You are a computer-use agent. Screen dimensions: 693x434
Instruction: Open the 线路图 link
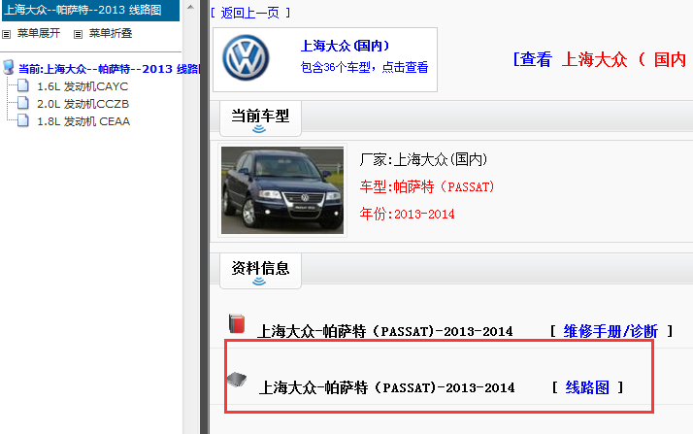587,387
